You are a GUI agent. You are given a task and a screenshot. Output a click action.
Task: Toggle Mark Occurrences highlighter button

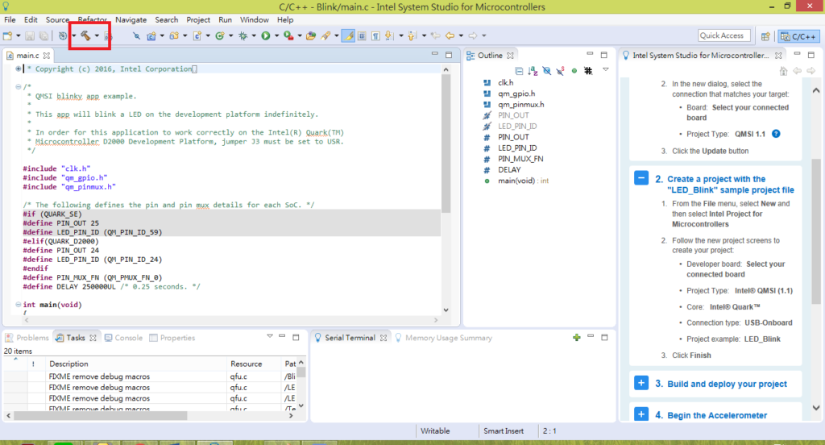pos(348,35)
